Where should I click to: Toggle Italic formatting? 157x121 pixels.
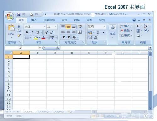(32, 32)
